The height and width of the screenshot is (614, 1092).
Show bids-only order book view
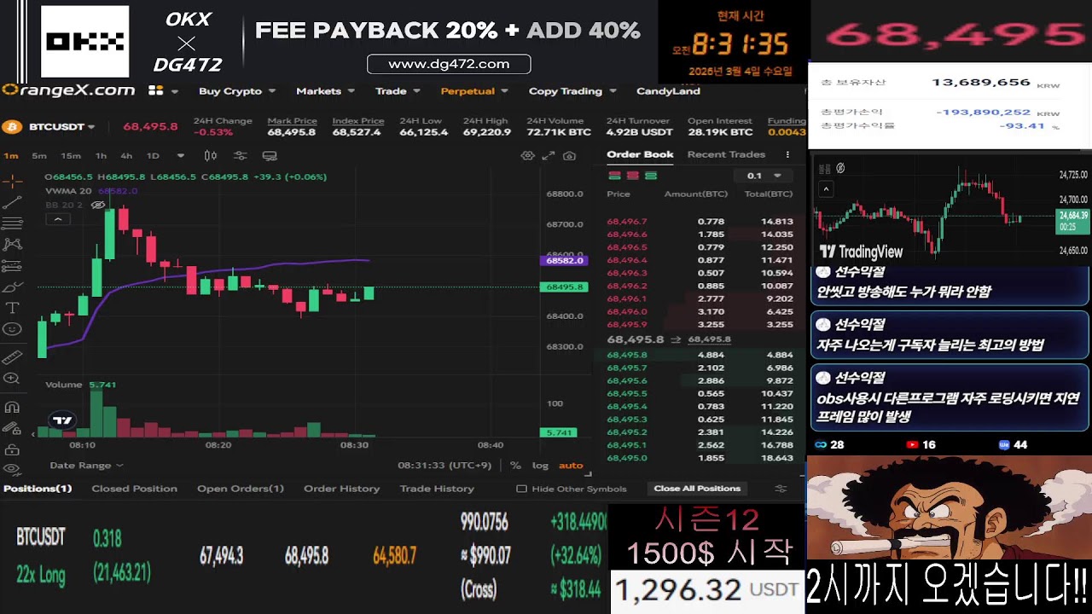coord(651,176)
